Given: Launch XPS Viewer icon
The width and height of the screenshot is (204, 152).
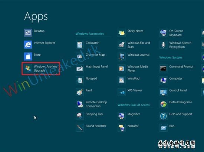Looking at the screenshot, I should pyautogui.click(x=122, y=92).
